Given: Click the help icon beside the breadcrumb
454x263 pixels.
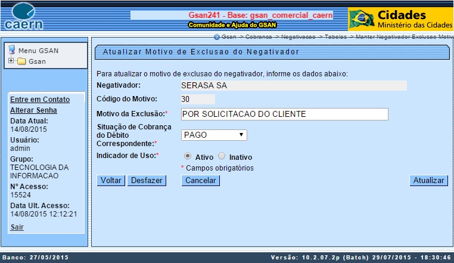Looking at the screenshot, I should (x=217, y=37).
